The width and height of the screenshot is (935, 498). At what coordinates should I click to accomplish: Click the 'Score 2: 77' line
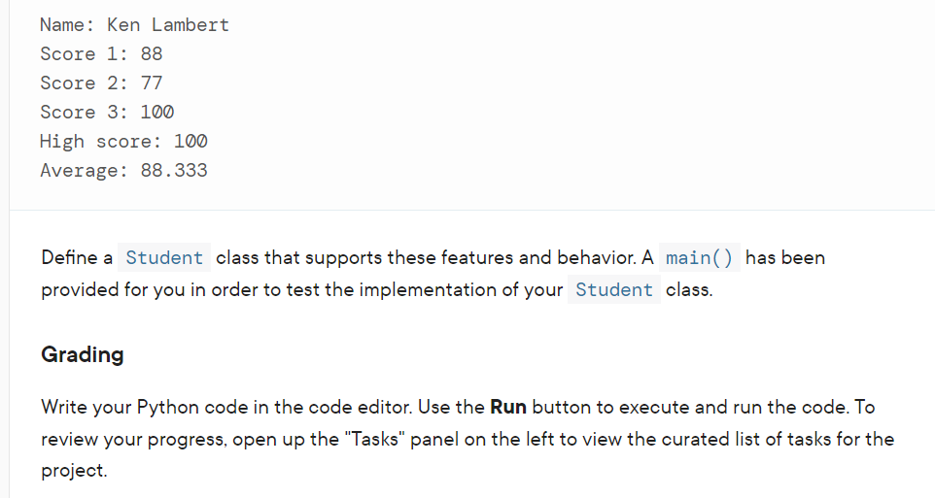click(x=101, y=83)
